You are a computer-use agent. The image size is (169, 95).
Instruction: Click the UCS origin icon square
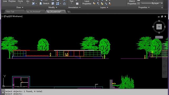click(3, 86)
